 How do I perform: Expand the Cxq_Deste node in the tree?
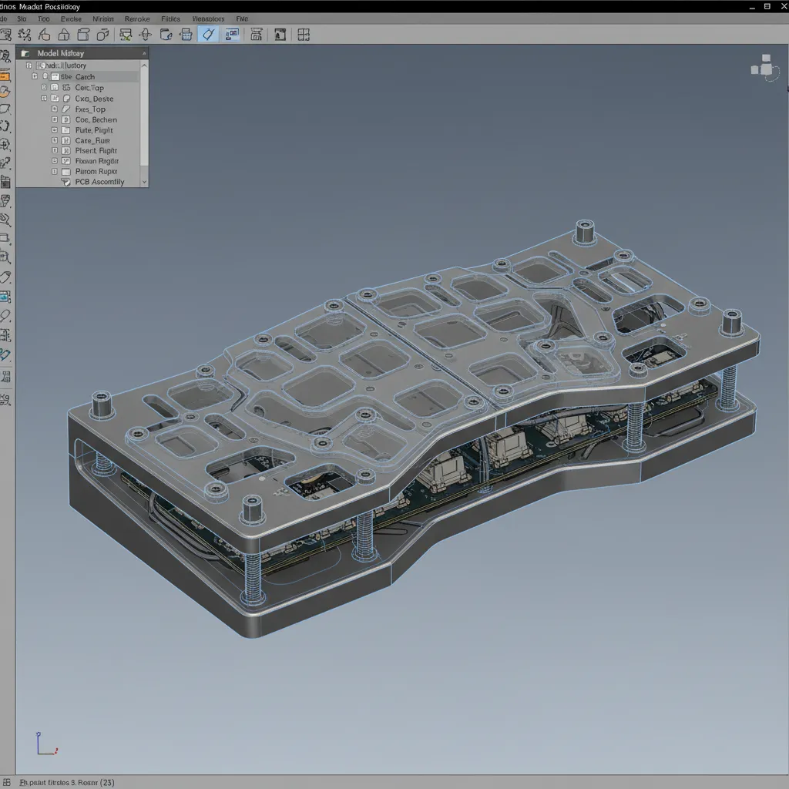tap(43, 99)
